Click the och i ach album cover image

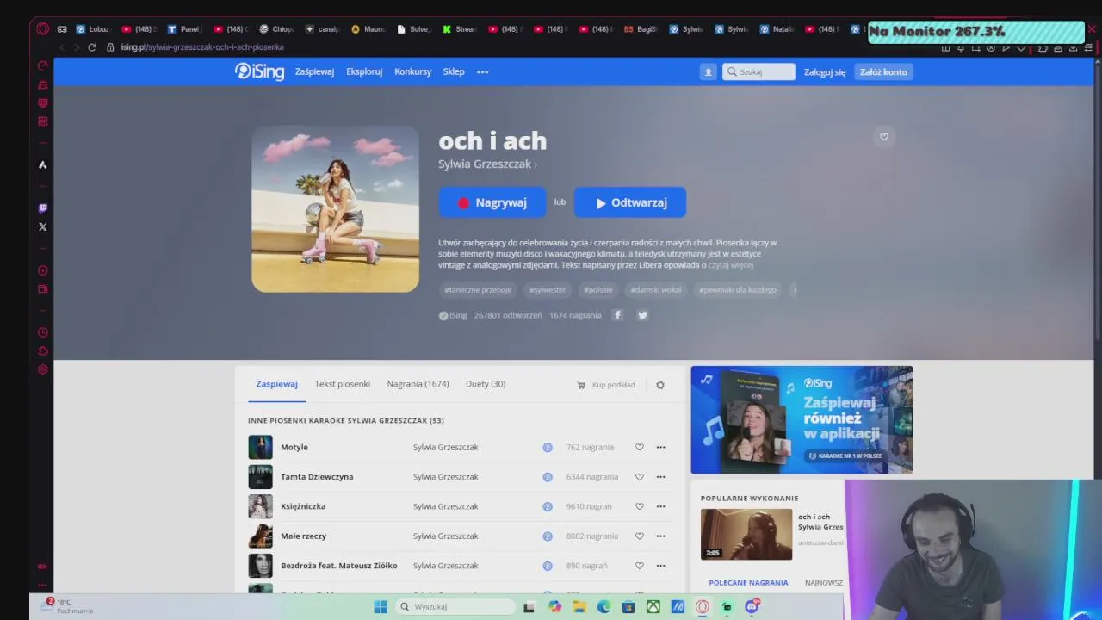[x=335, y=209]
